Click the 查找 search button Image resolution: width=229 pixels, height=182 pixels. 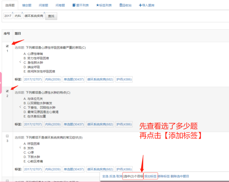(51, 16)
